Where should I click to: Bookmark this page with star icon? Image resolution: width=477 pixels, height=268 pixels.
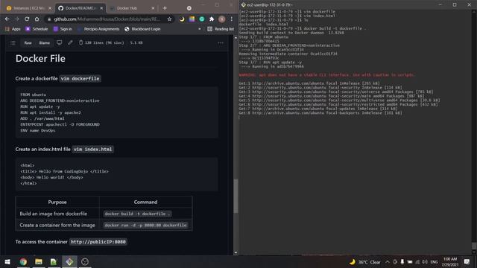pyautogui.click(x=169, y=19)
